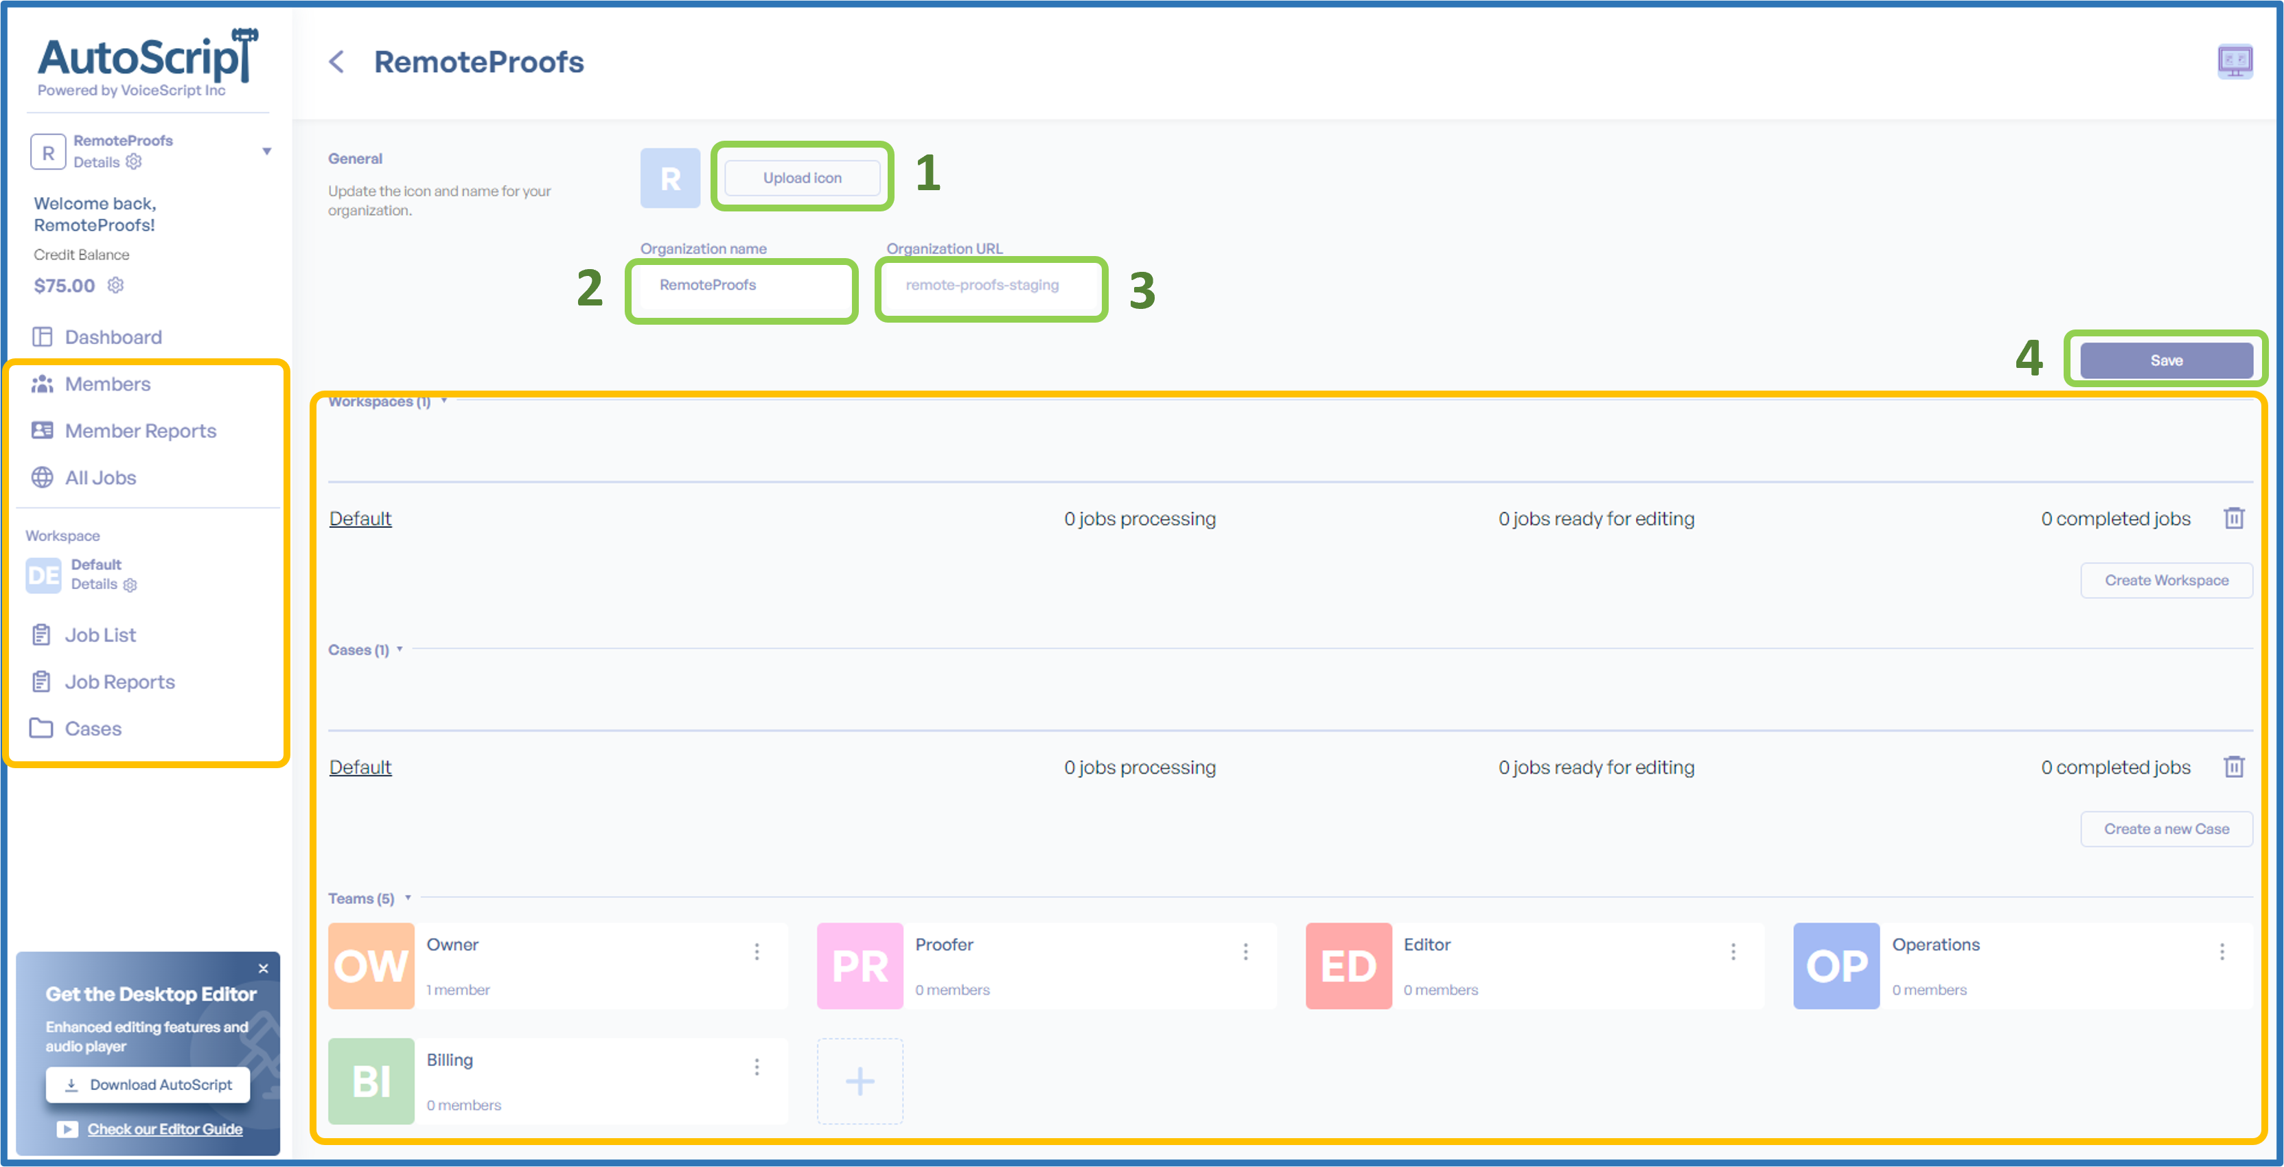Save organization changes
This screenshot has height=1167, width=2284.
(x=2166, y=360)
